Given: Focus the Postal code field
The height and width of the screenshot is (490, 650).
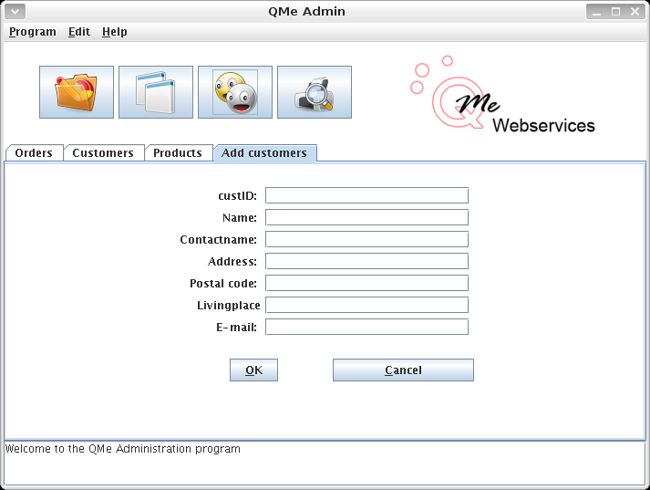Looking at the screenshot, I should click(366, 283).
